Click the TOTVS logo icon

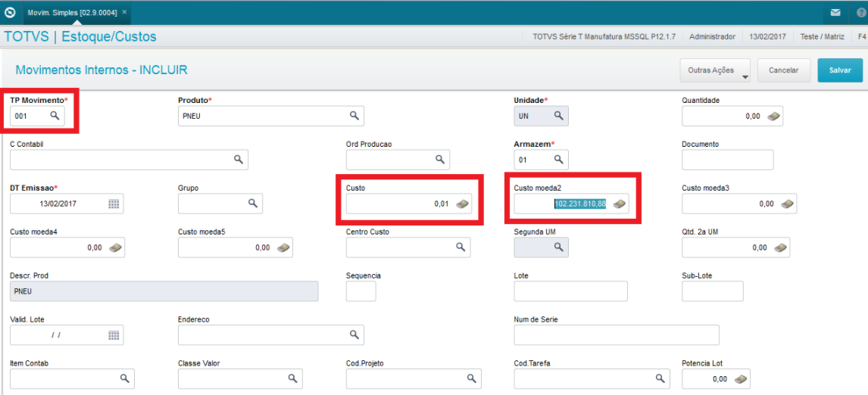tap(10, 11)
